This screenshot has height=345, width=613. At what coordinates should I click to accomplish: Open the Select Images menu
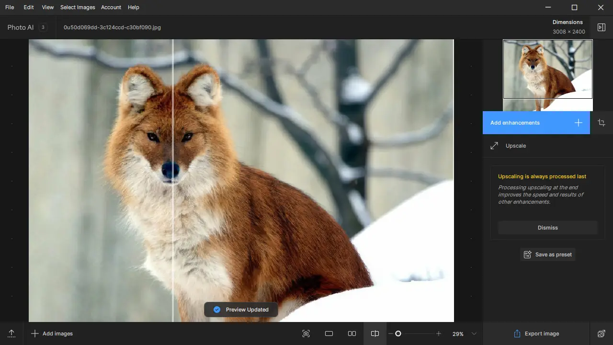point(78,7)
